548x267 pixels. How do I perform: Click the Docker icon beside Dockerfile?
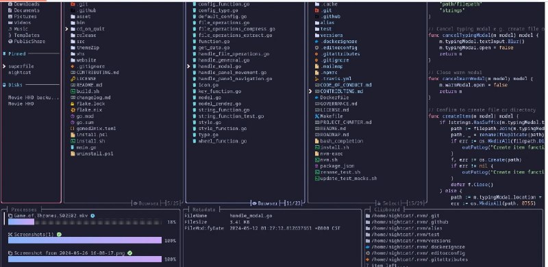317,97
